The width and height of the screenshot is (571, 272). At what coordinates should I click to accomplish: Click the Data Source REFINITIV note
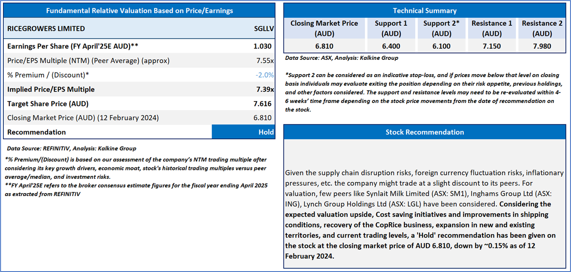click(72, 148)
